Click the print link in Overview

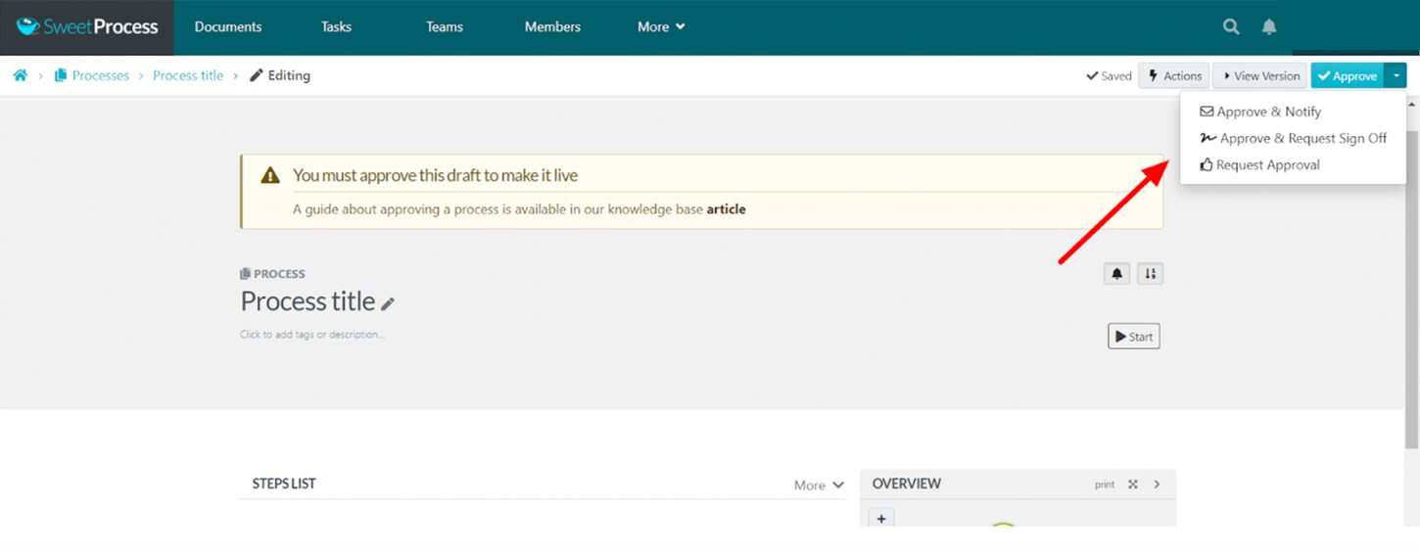click(x=1105, y=484)
